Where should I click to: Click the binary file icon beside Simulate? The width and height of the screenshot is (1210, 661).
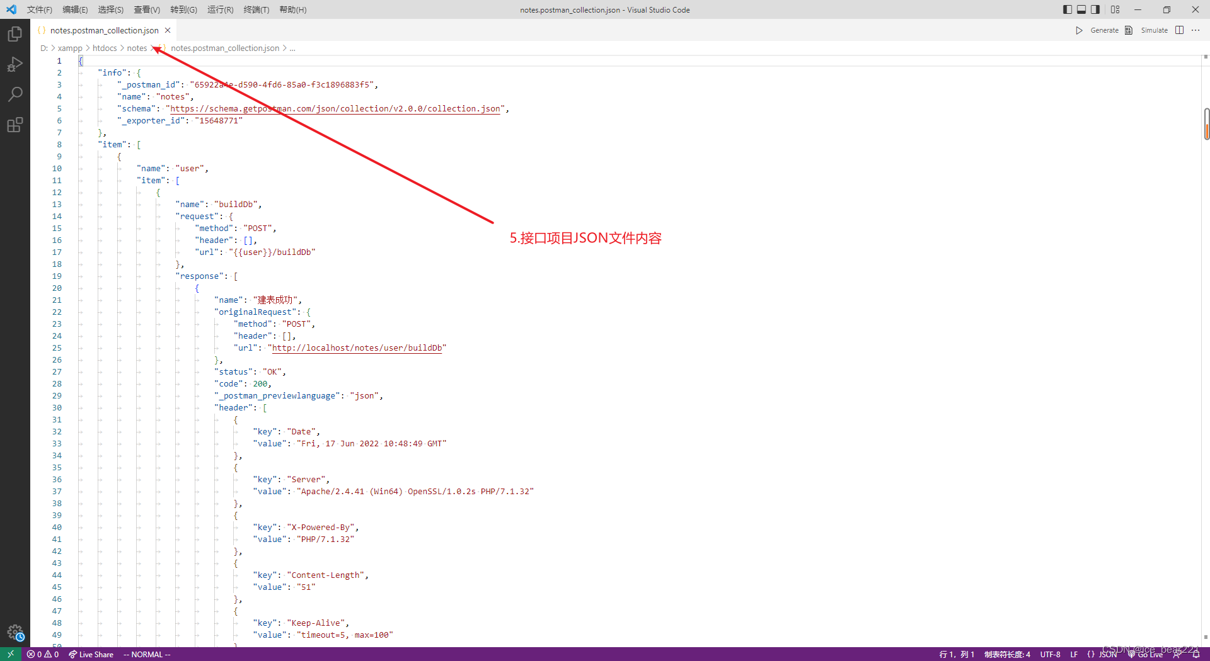1129,30
